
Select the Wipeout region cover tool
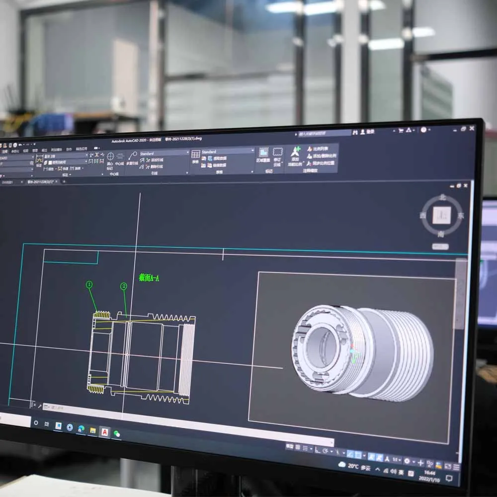[x=263, y=155]
